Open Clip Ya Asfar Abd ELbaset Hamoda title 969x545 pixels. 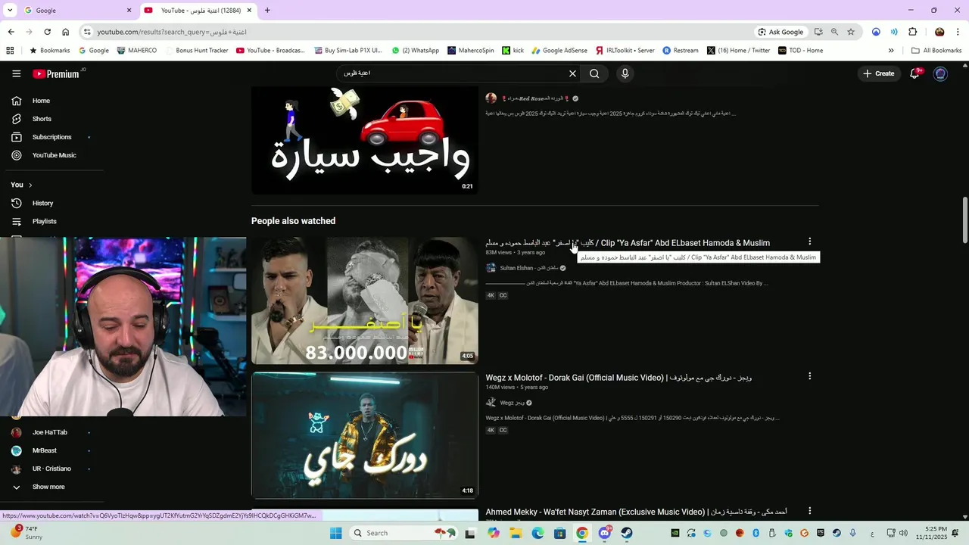click(628, 243)
